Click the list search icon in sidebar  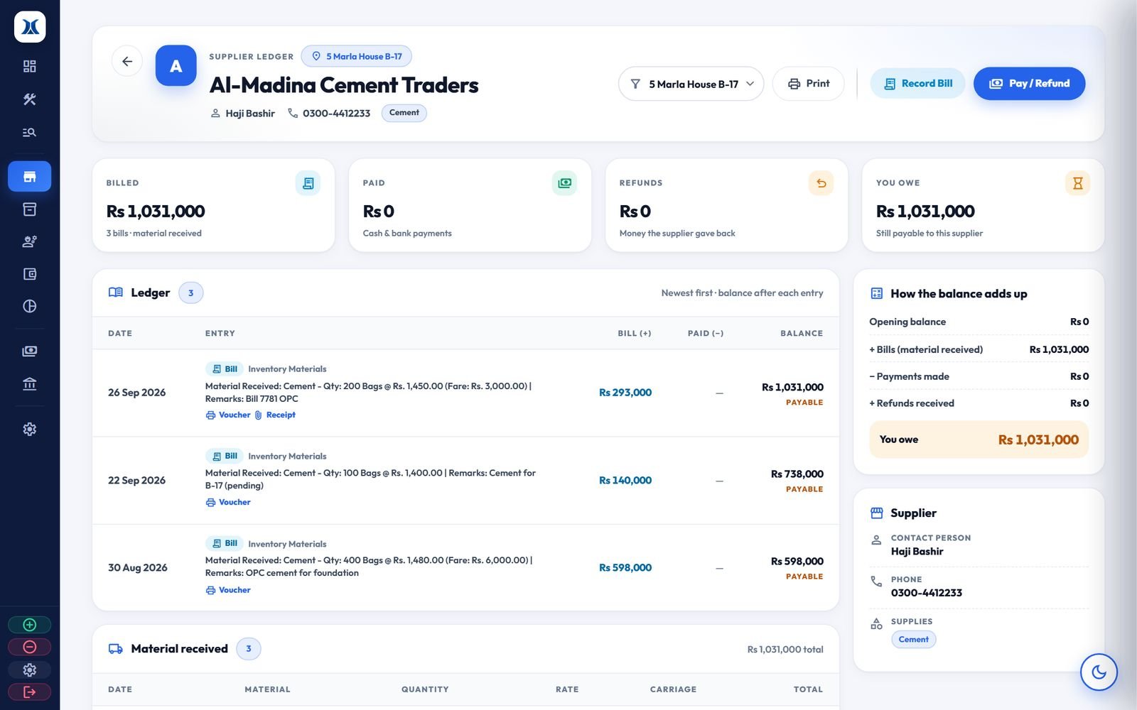(x=29, y=132)
